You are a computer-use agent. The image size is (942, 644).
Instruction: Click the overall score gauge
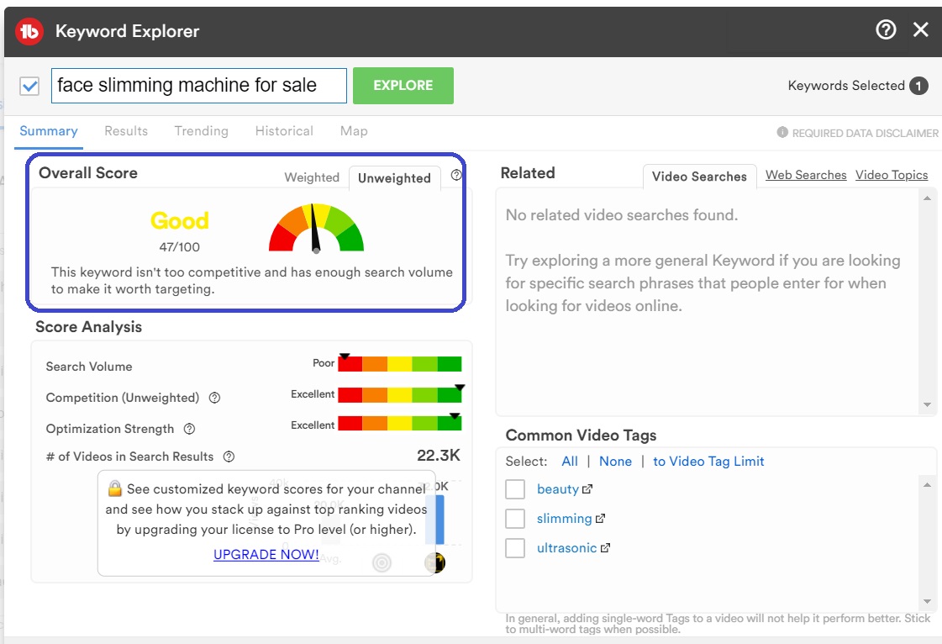pos(316,227)
